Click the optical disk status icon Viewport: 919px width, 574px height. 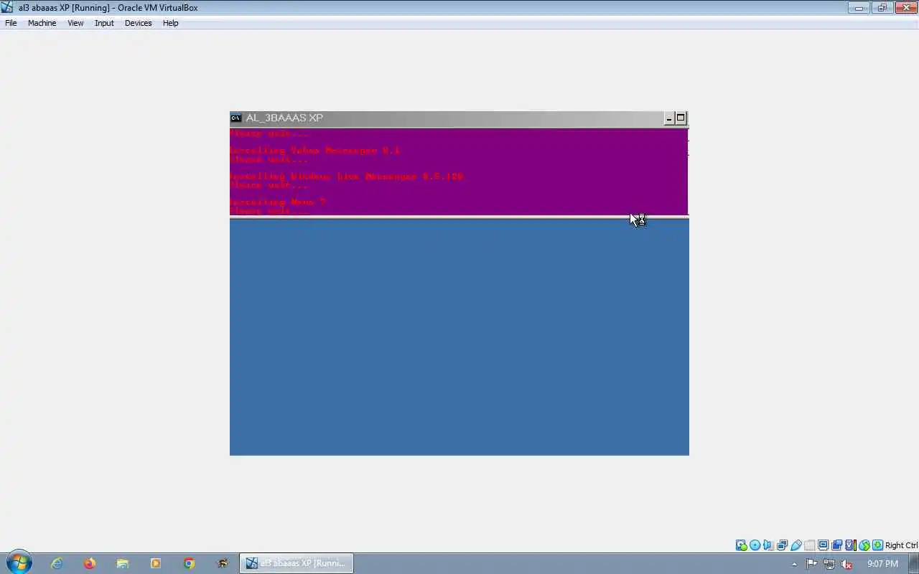pyautogui.click(x=755, y=545)
